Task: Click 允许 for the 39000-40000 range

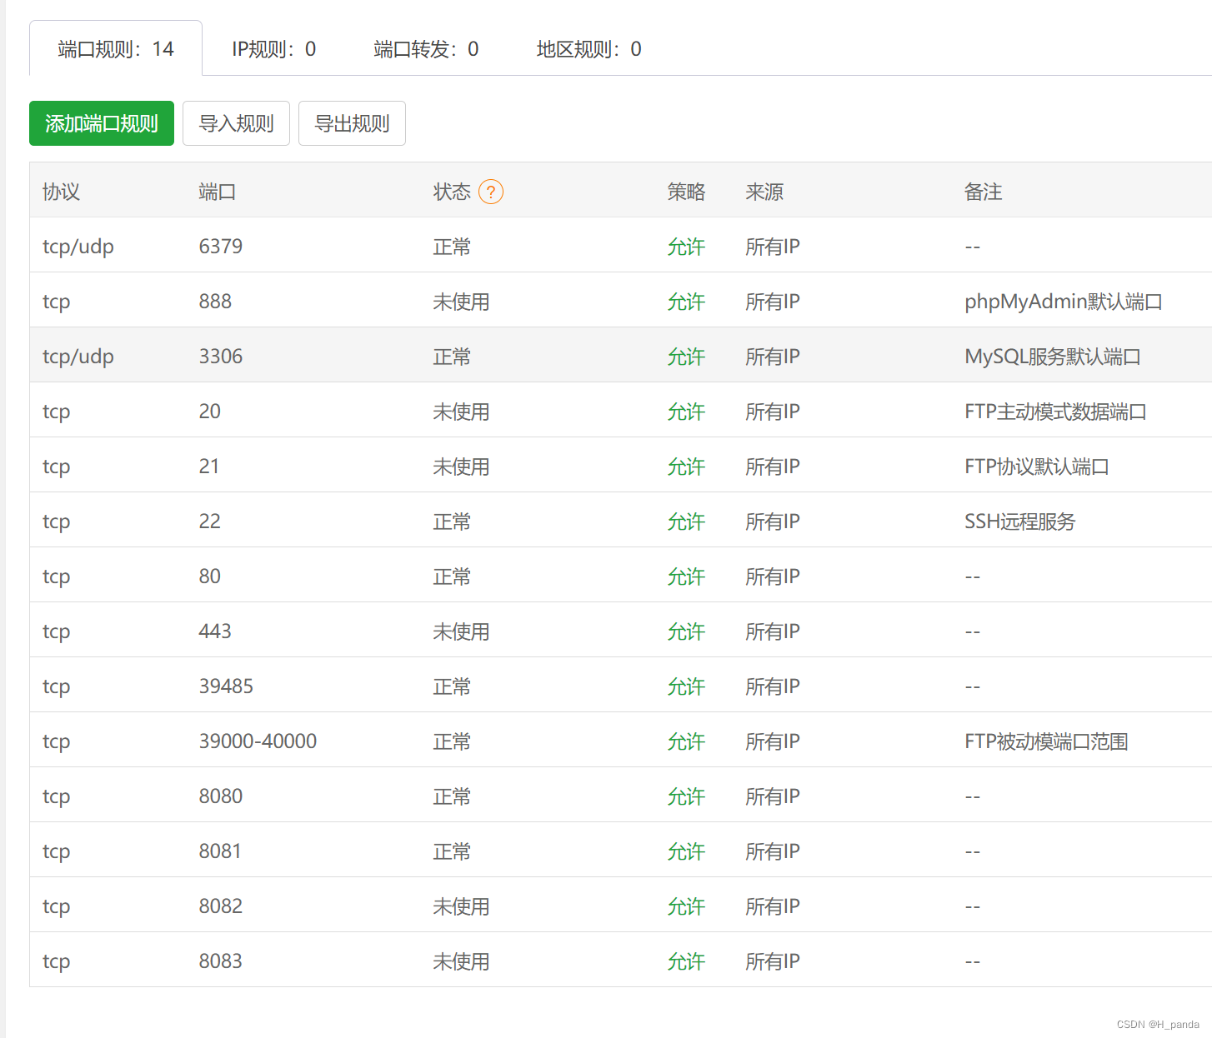Action: tap(686, 741)
